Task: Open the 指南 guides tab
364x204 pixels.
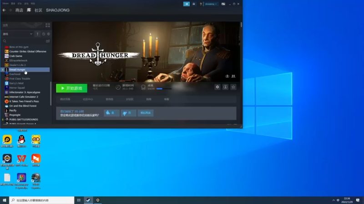Action: 149,99
